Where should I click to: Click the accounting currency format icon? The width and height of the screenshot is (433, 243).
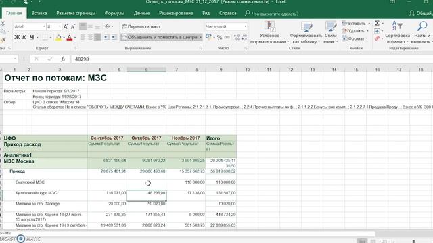tap(208, 37)
